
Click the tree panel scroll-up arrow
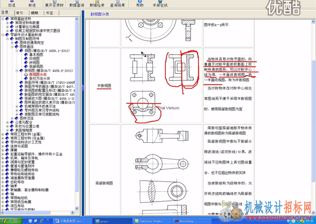77,19
